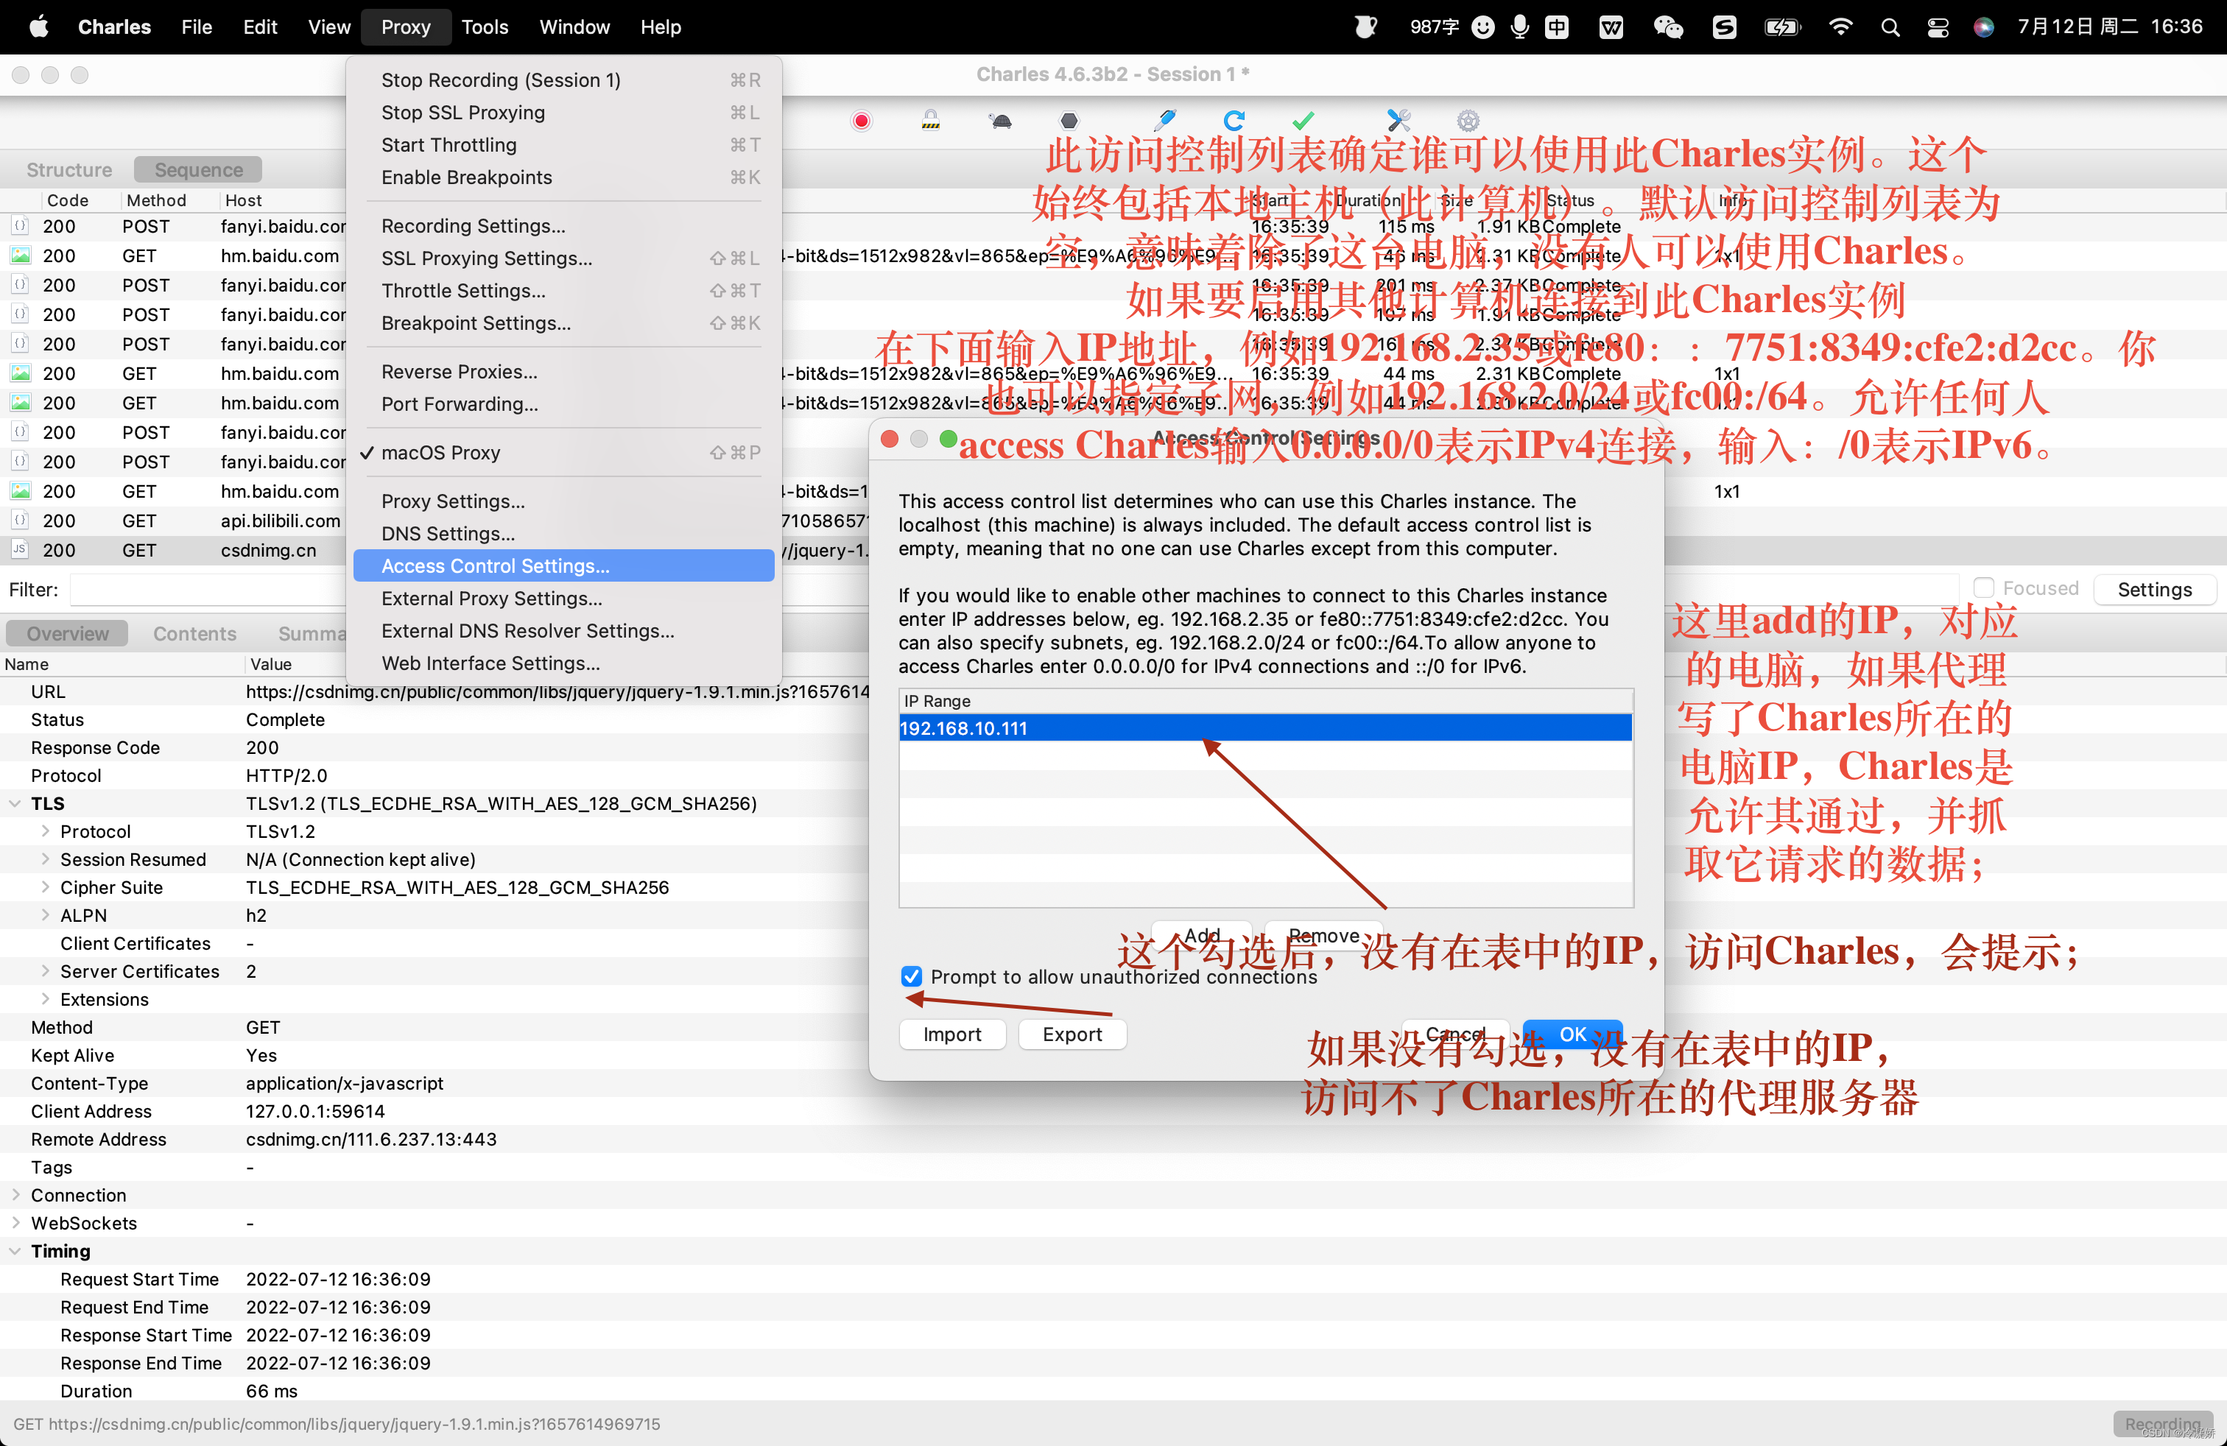The height and width of the screenshot is (1446, 2227).
Task: Click the Recording status indicator
Action: point(2162,1424)
